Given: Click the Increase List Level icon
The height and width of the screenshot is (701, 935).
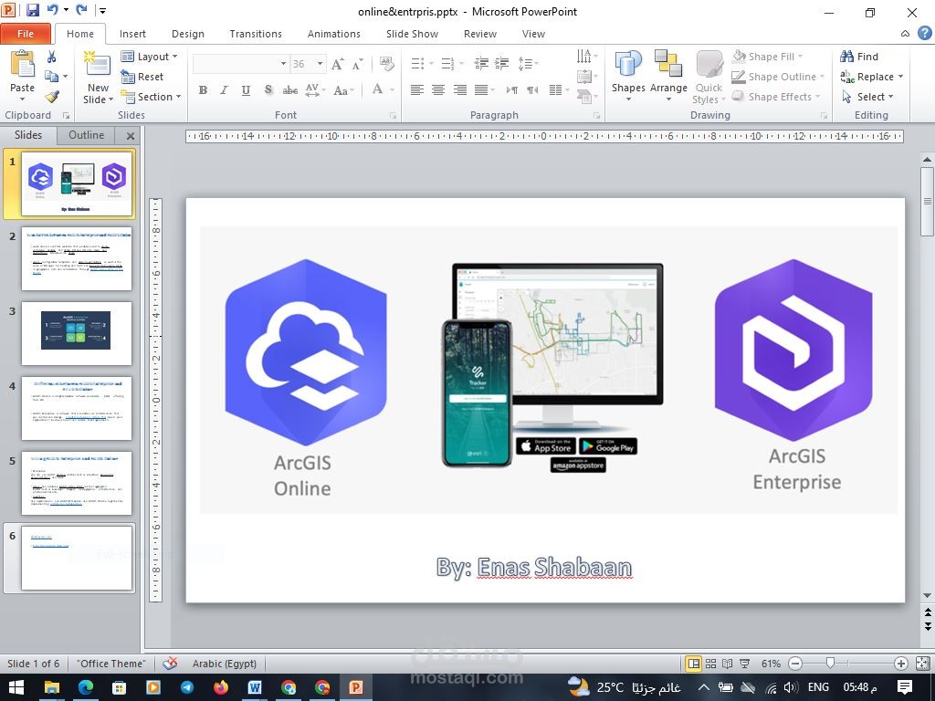Looking at the screenshot, I should pyautogui.click(x=501, y=63).
